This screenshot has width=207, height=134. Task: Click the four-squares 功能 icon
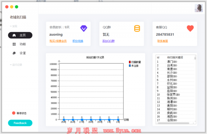14,44
